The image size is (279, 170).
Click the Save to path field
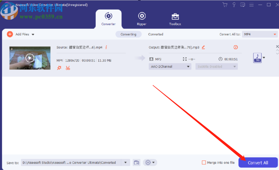point(71,163)
